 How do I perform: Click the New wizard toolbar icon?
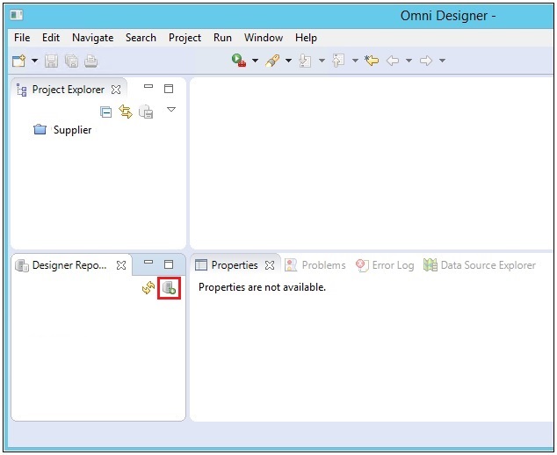pyautogui.click(x=19, y=61)
